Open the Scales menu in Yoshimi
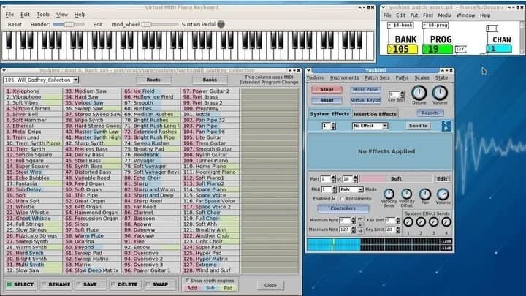 [422, 77]
